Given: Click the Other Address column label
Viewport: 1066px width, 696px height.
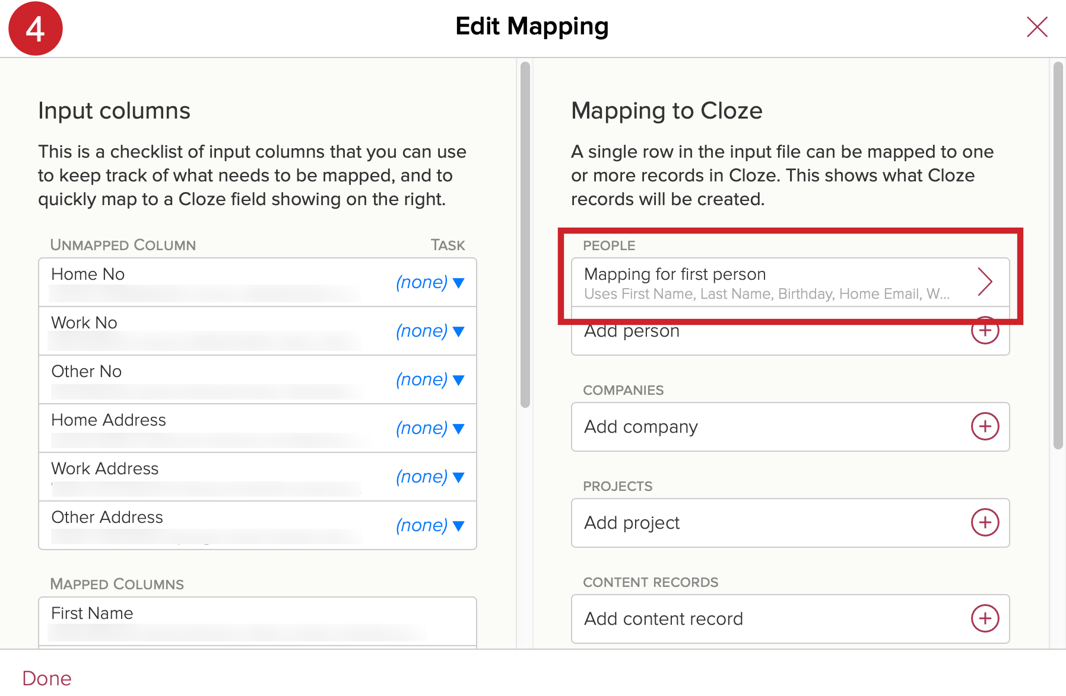Looking at the screenshot, I should click(107, 517).
